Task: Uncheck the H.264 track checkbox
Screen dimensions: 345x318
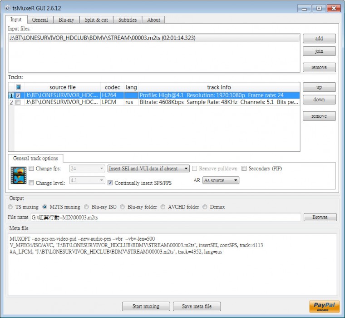Action: 18,96
